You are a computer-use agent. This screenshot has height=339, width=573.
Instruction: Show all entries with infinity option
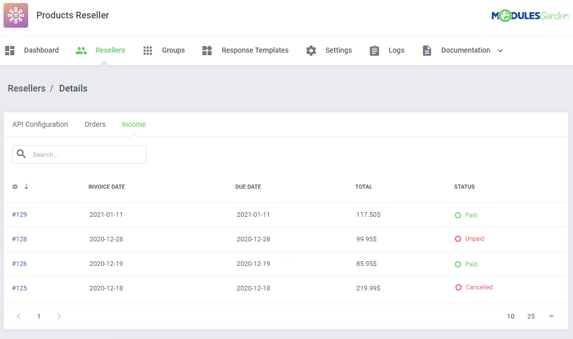click(552, 316)
